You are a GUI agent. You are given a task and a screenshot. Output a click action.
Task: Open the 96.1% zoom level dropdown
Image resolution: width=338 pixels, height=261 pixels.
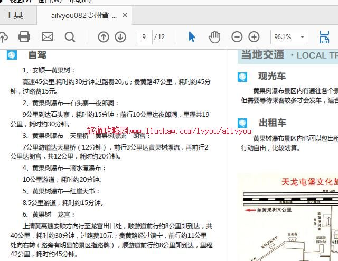pyautogui.click(x=289, y=37)
